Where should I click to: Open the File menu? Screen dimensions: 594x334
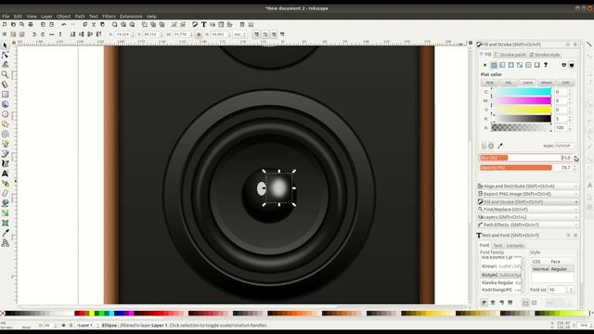pos(6,17)
